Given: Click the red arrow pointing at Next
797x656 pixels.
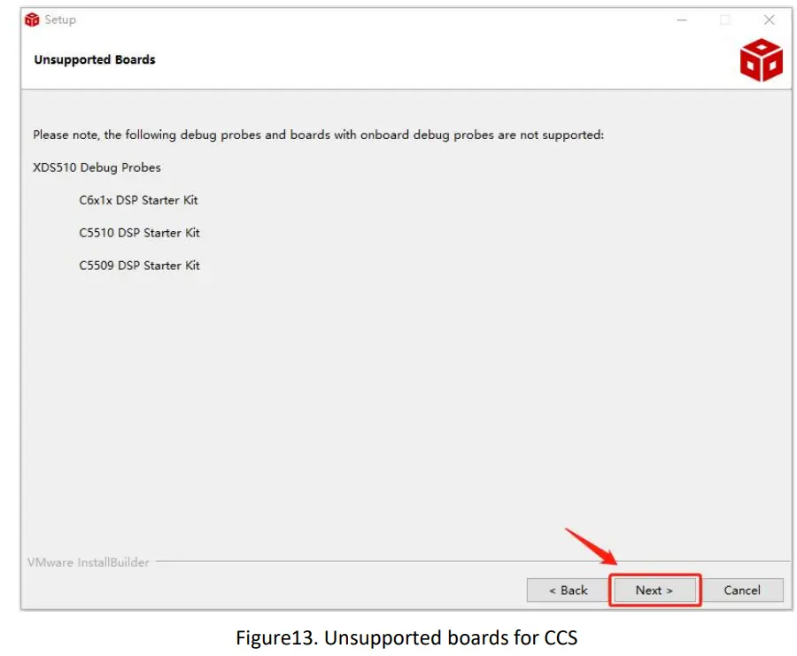Looking at the screenshot, I should click(x=592, y=545).
